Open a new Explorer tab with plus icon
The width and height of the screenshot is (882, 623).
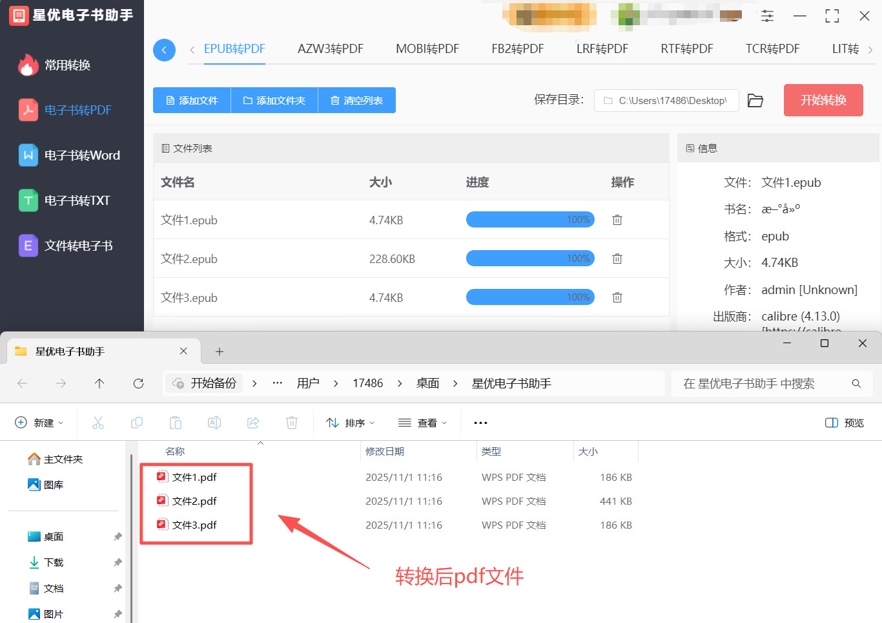220,352
